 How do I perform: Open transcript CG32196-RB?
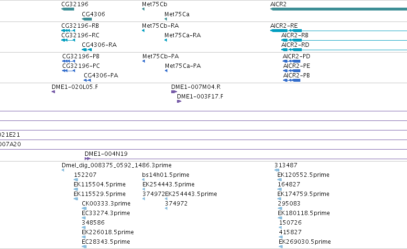point(80,26)
